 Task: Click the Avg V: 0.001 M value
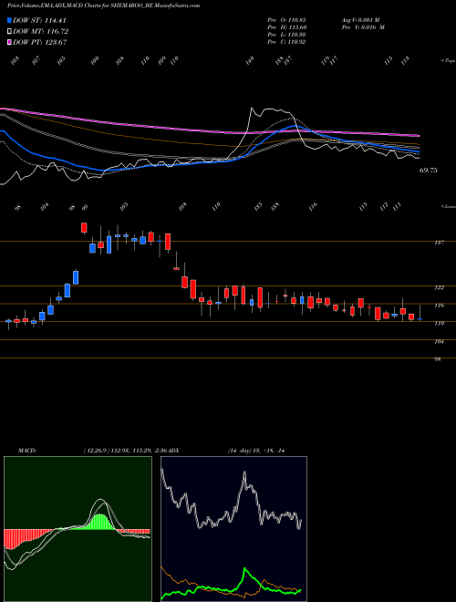click(360, 19)
